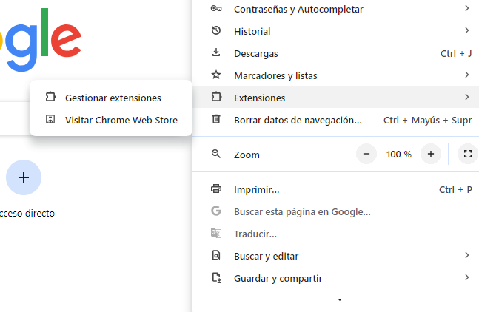The height and width of the screenshot is (312, 479).
Task: Click the document search icon beside Buscar y editar
Action: [x=216, y=255]
